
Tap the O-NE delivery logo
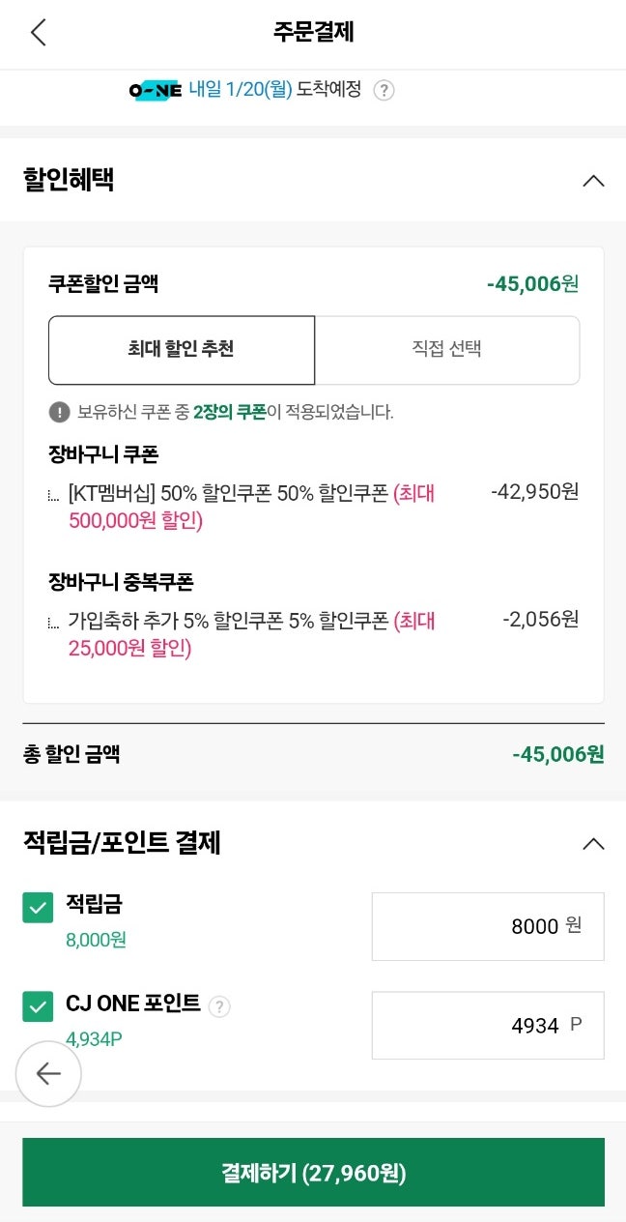coord(156,90)
